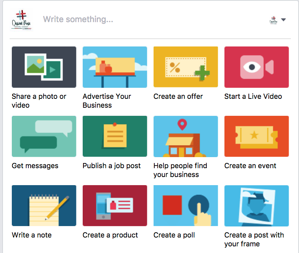This screenshot has width=299, height=253.
Task: Expand the posting identity dropdown arrow
Action: [x=283, y=20]
